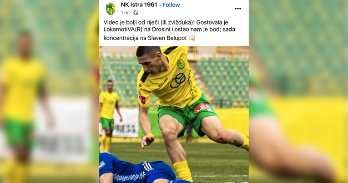Image resolution: width=348 pixels, height=183 pixels.
Task: Click the red league patch on jersey sleeve
Action: [x=142, y=99]
